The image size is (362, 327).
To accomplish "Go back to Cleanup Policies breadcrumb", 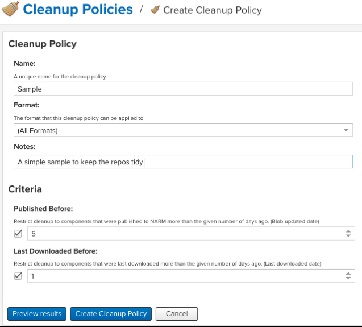I will click(x=78, y=10).
